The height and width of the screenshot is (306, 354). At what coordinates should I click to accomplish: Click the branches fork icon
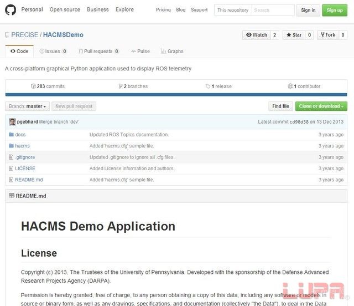point(121,86)
